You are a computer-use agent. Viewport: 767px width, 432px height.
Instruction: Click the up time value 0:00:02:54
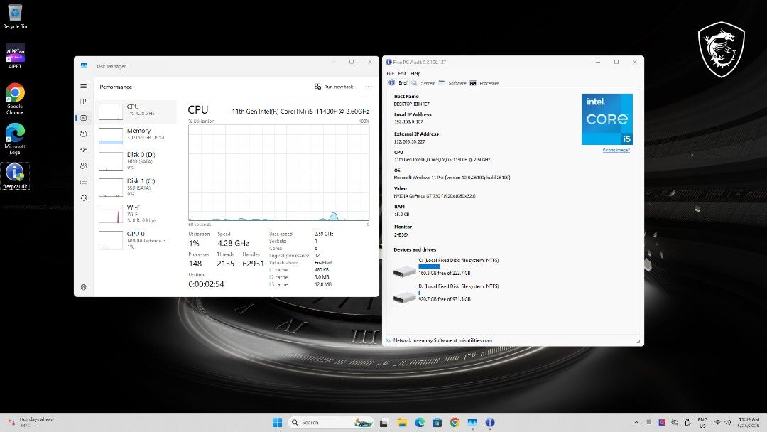point(206,284)
